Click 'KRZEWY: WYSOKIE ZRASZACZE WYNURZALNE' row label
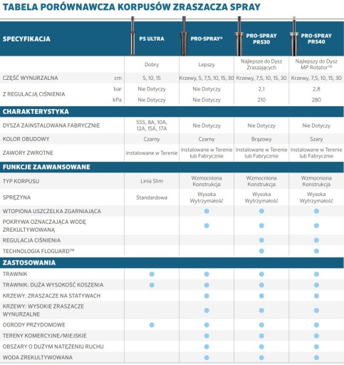 pos(43,310)
